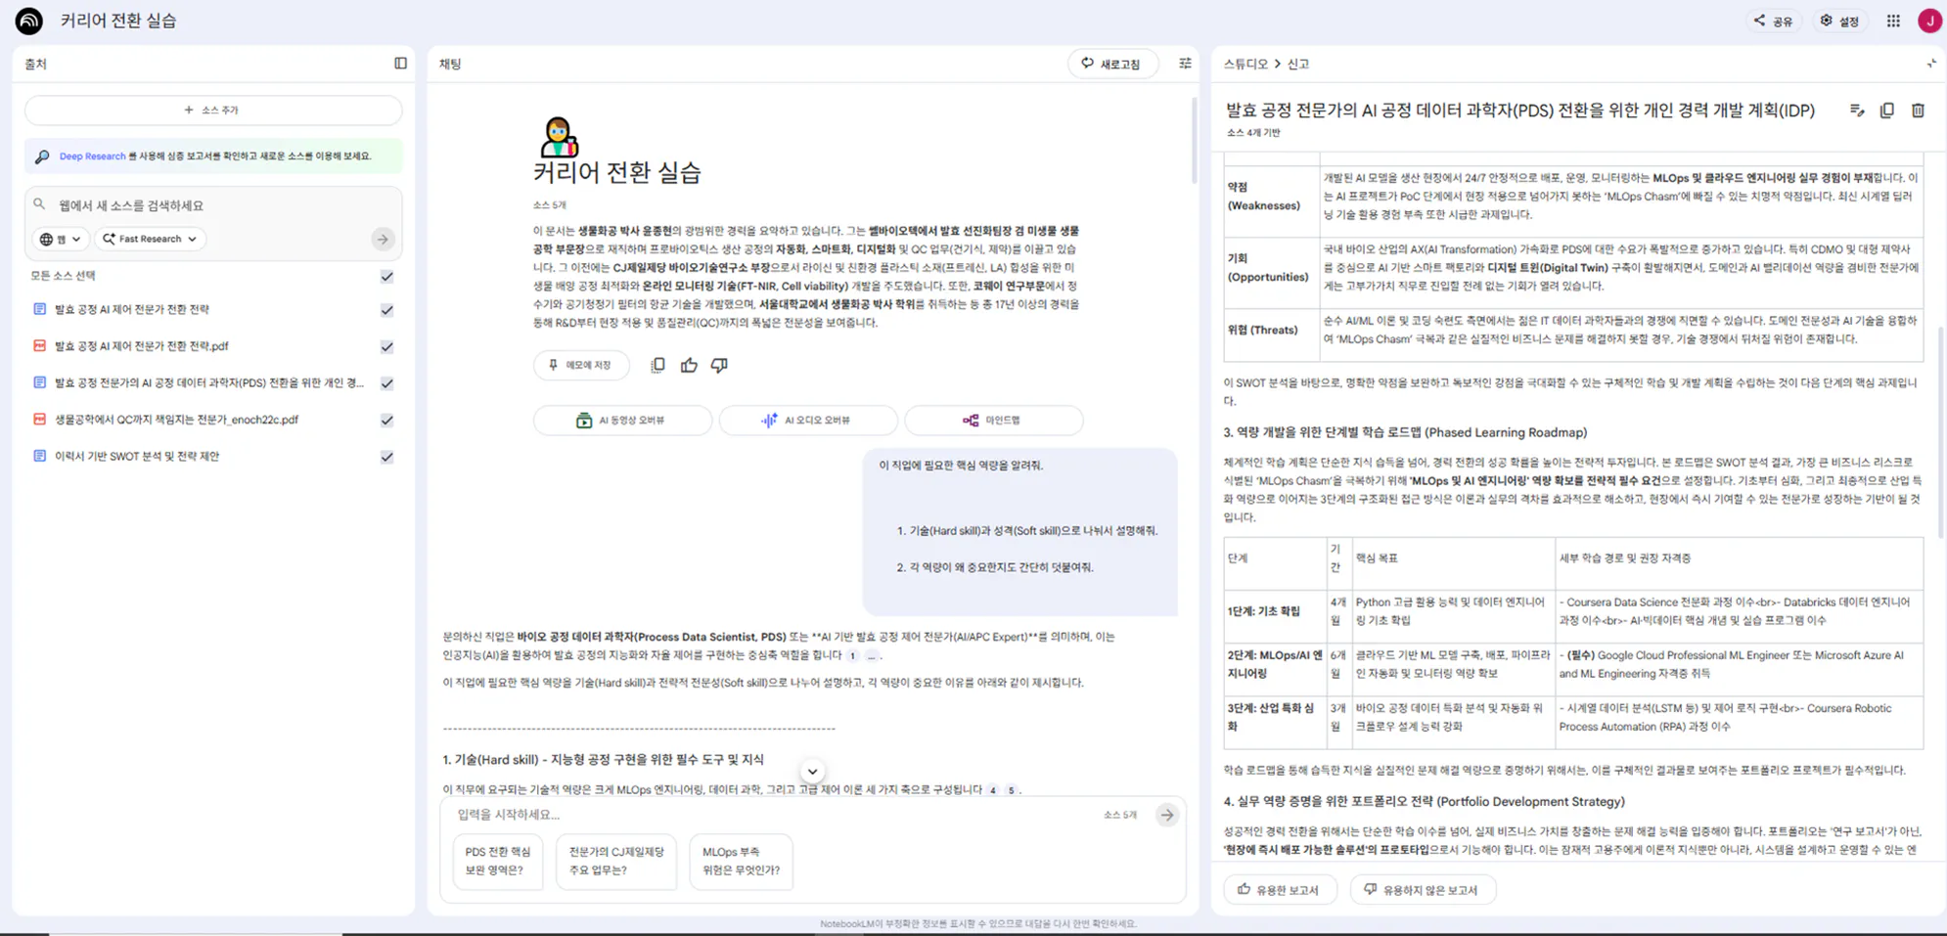
Task: Uncheck the 이력서 기반 SWOT 분석 source
Action: click(x=386, y=456)
